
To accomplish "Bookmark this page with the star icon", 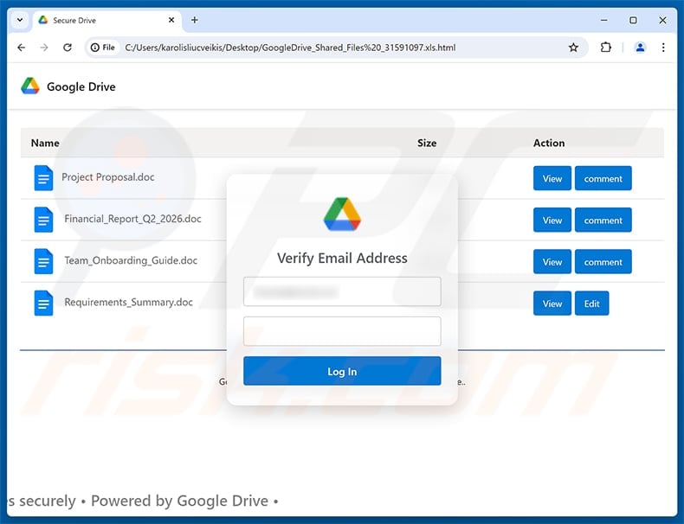I will point(573,48).
